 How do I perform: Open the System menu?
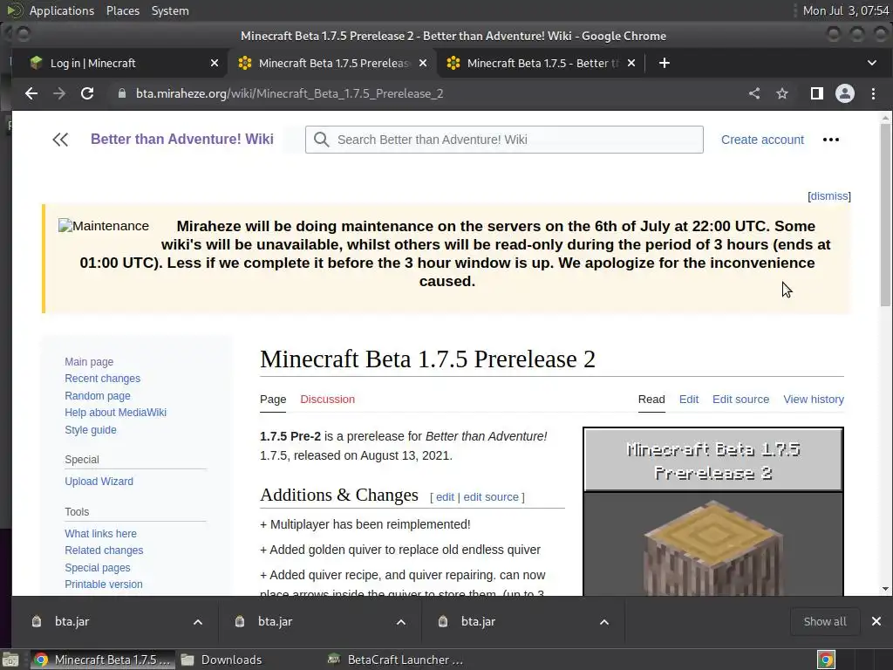(x=170, y=10)
